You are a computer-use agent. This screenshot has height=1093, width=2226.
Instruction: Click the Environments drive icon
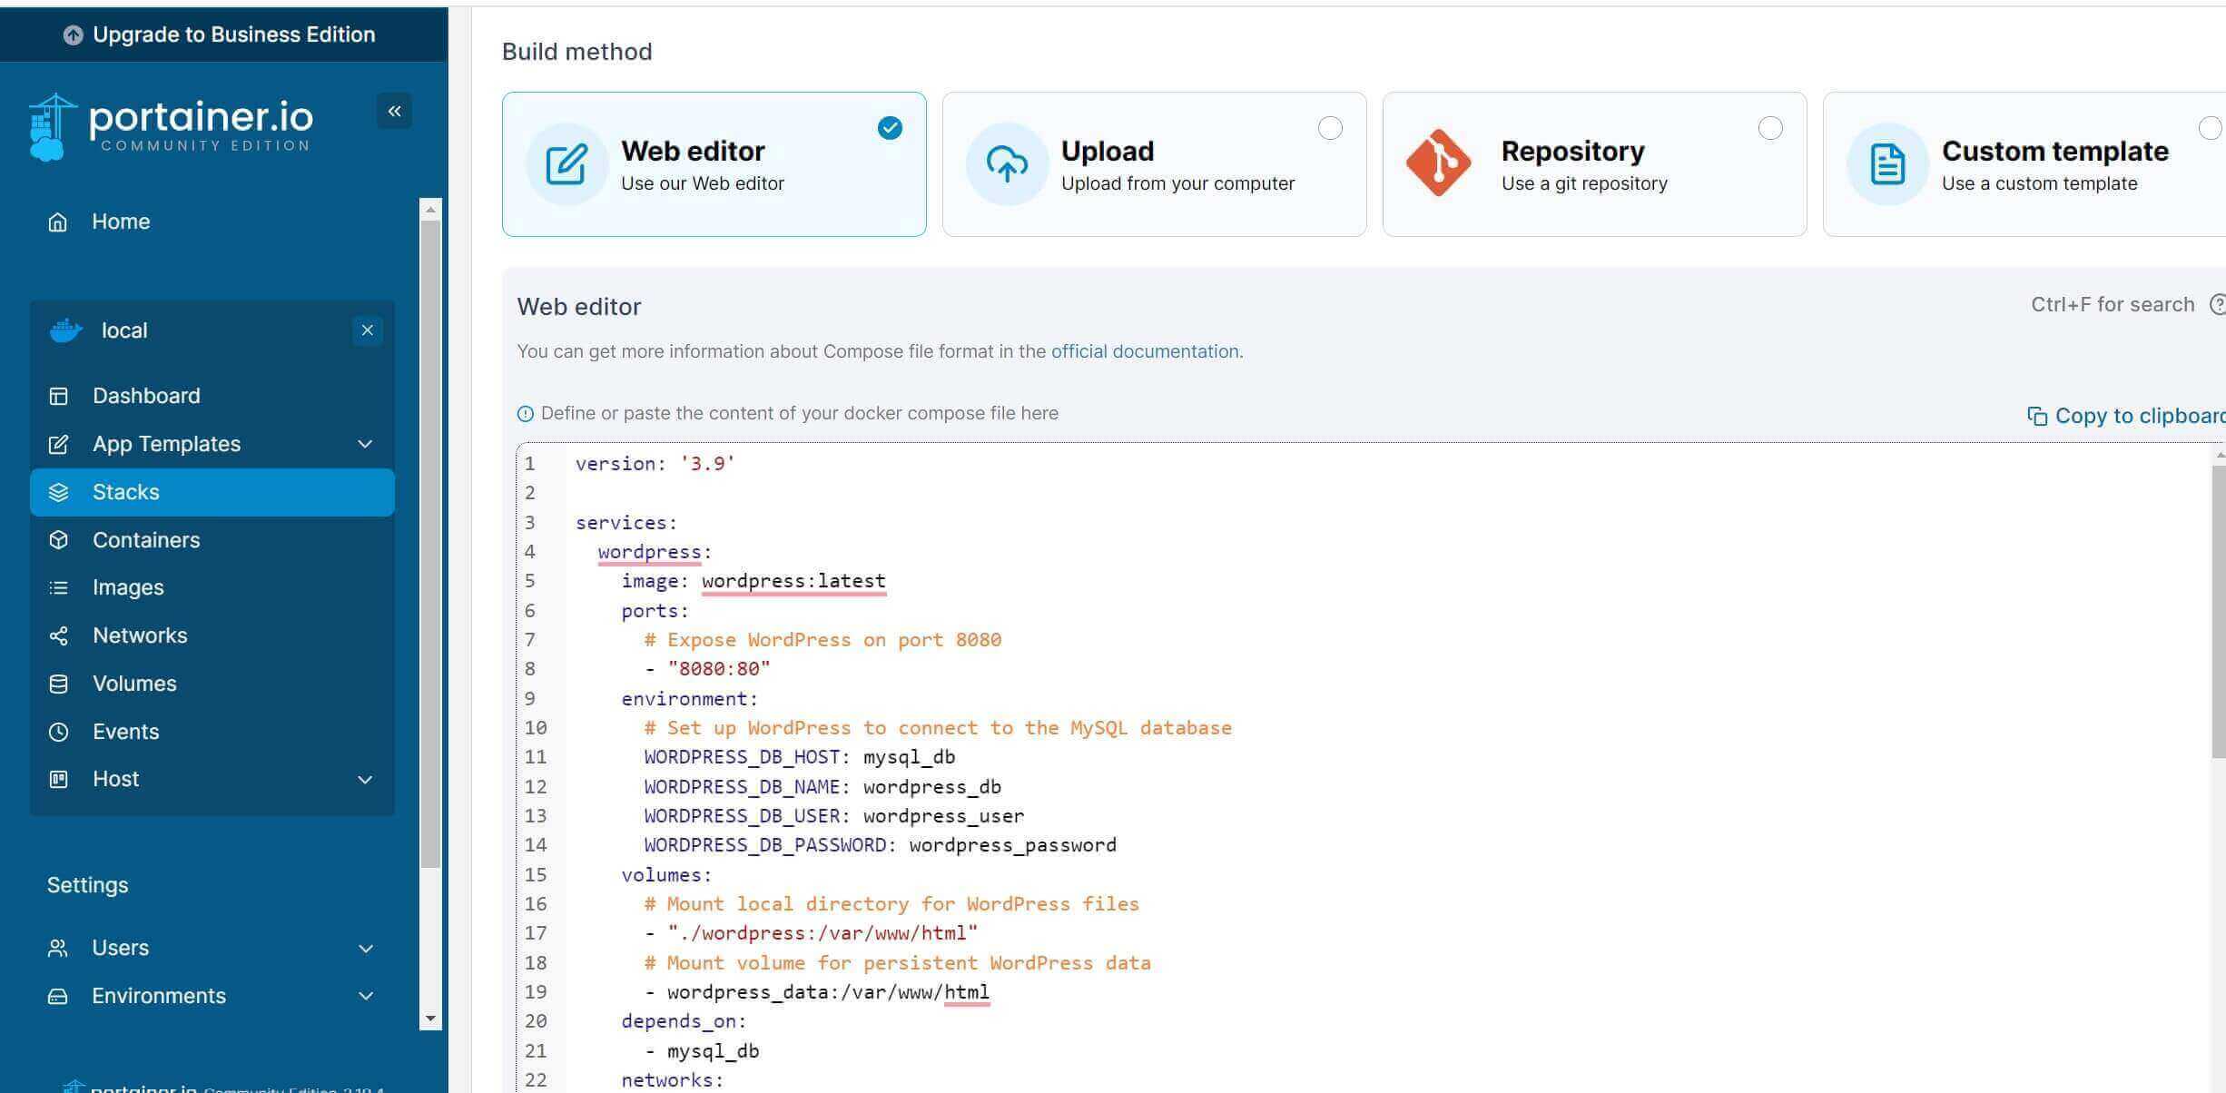pyautogui.click(x=58, y=996)
